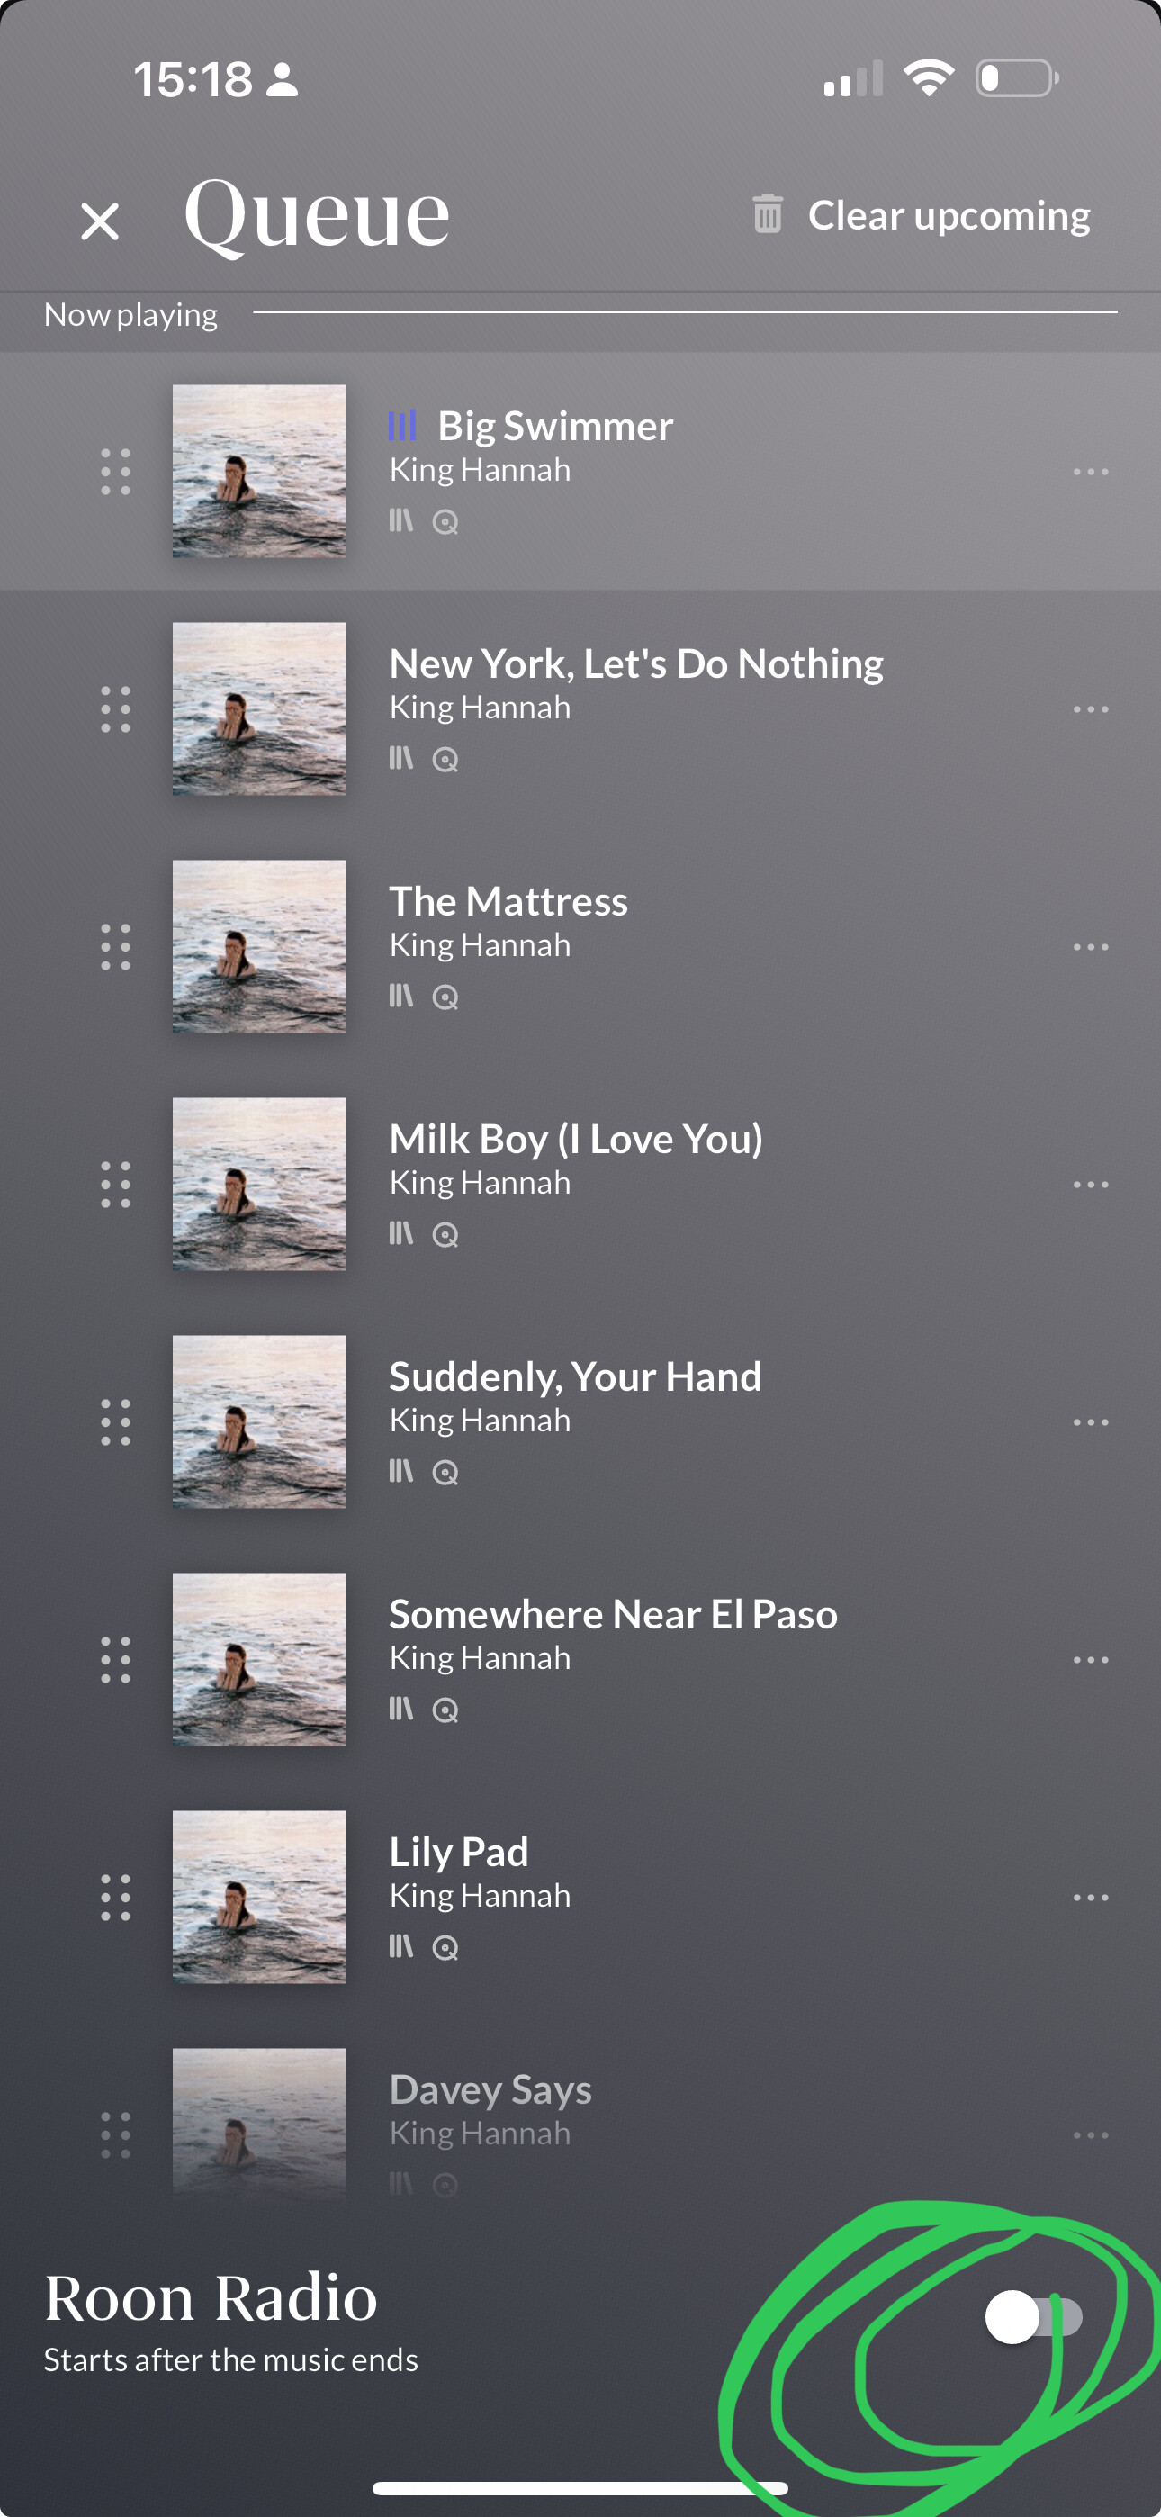Tap the trash can icon beside Clear upcoming
Viewport: 1161px width, 2517px height.
coord(767,214)
